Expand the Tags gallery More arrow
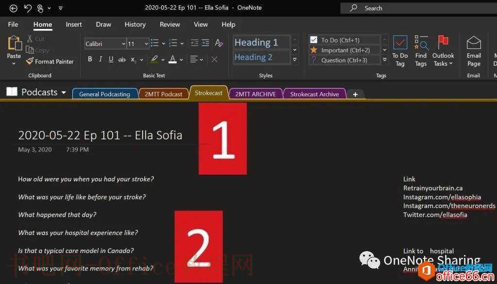The height and width of the screenshot is (284, 497). pyautogui.click(x=384, y=60)
